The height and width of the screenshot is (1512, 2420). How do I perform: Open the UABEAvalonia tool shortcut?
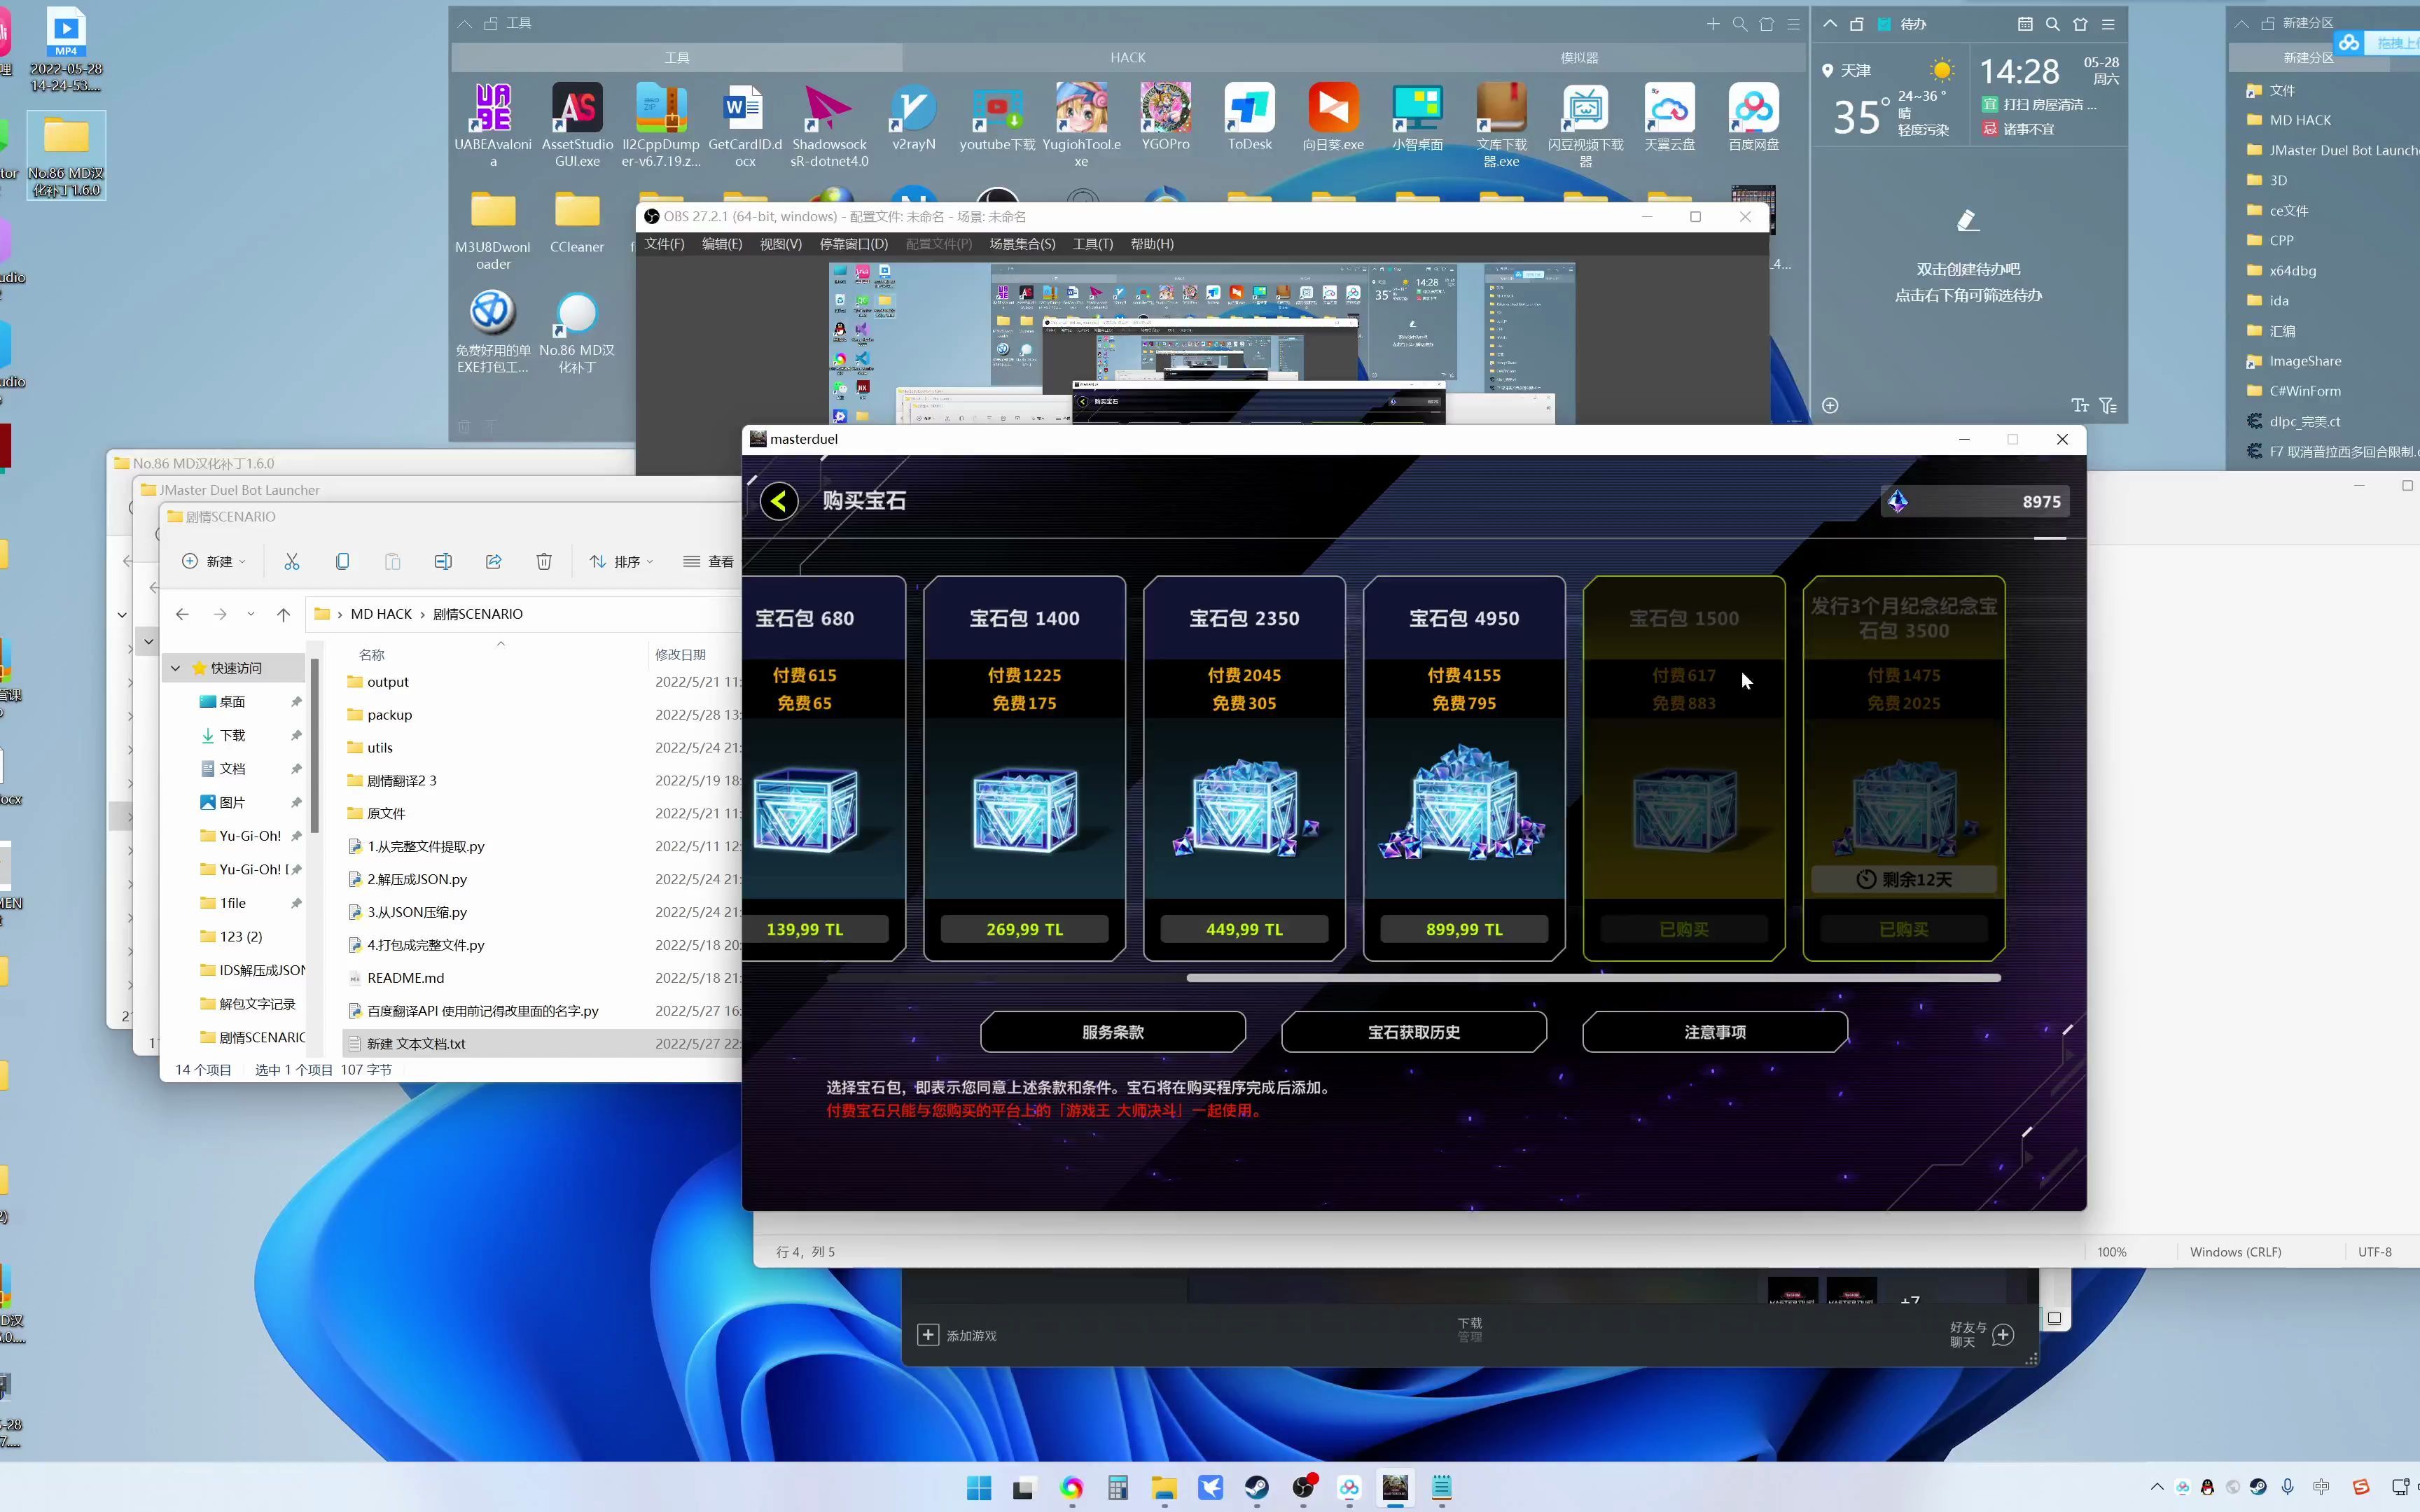coord(493,124)
